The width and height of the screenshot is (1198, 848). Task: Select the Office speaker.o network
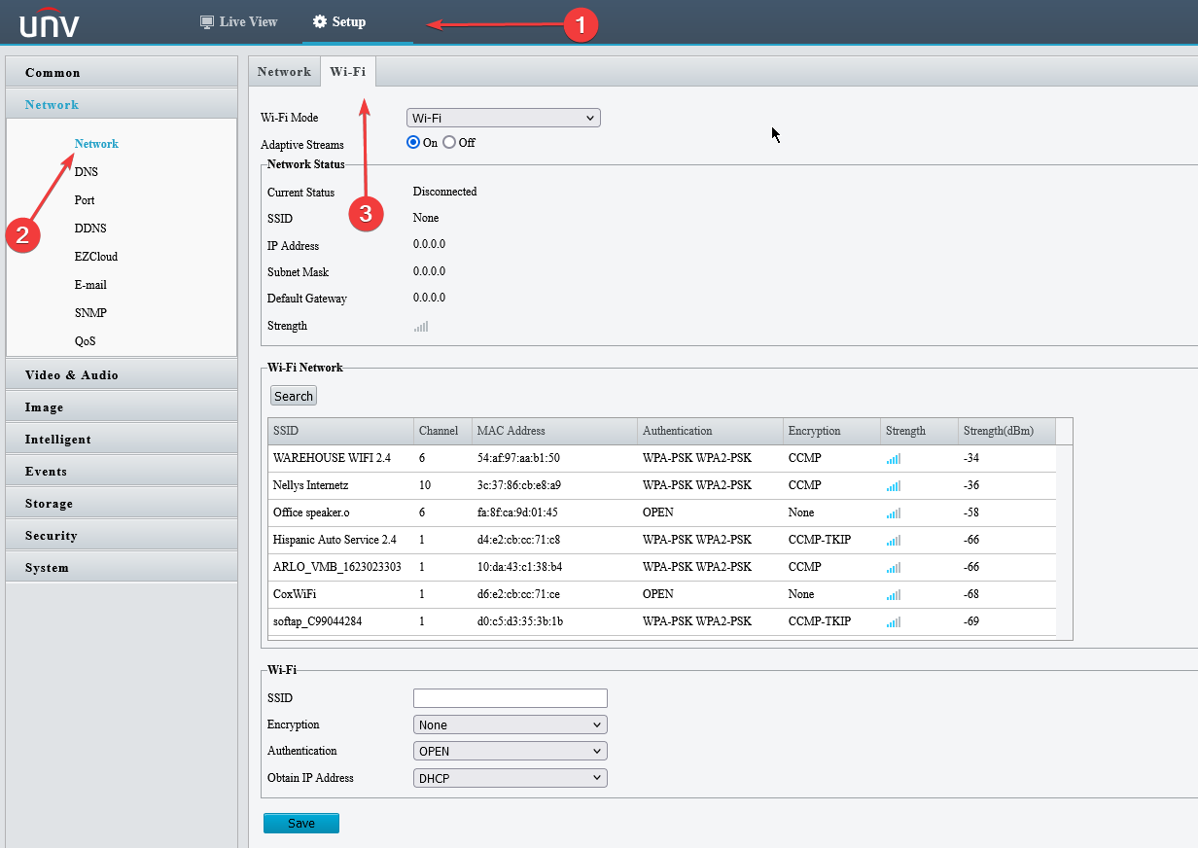tap(661, 512)
